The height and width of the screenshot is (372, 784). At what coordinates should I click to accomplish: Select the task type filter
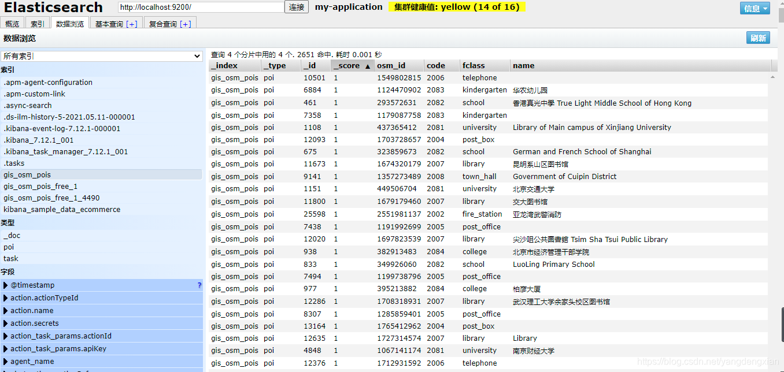(101, 259)
